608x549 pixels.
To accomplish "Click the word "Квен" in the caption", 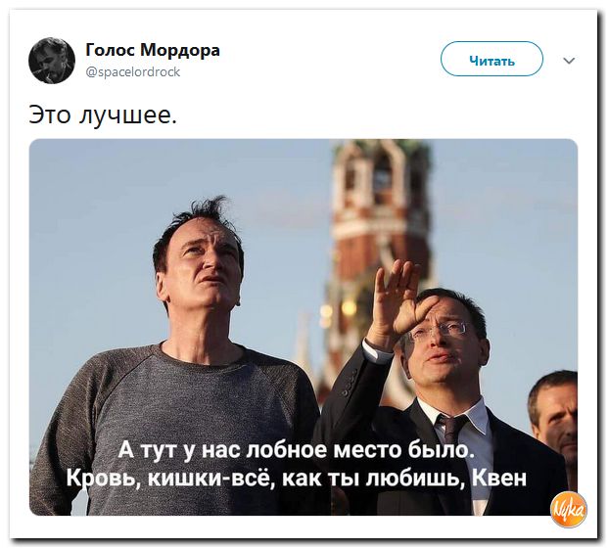I will coord(499,478).
